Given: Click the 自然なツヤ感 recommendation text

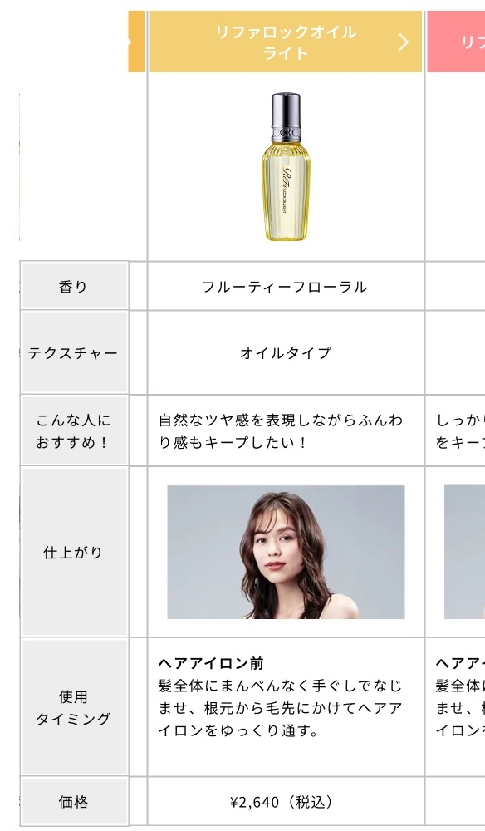Looking at the screenshot, I should pos(281,430).
